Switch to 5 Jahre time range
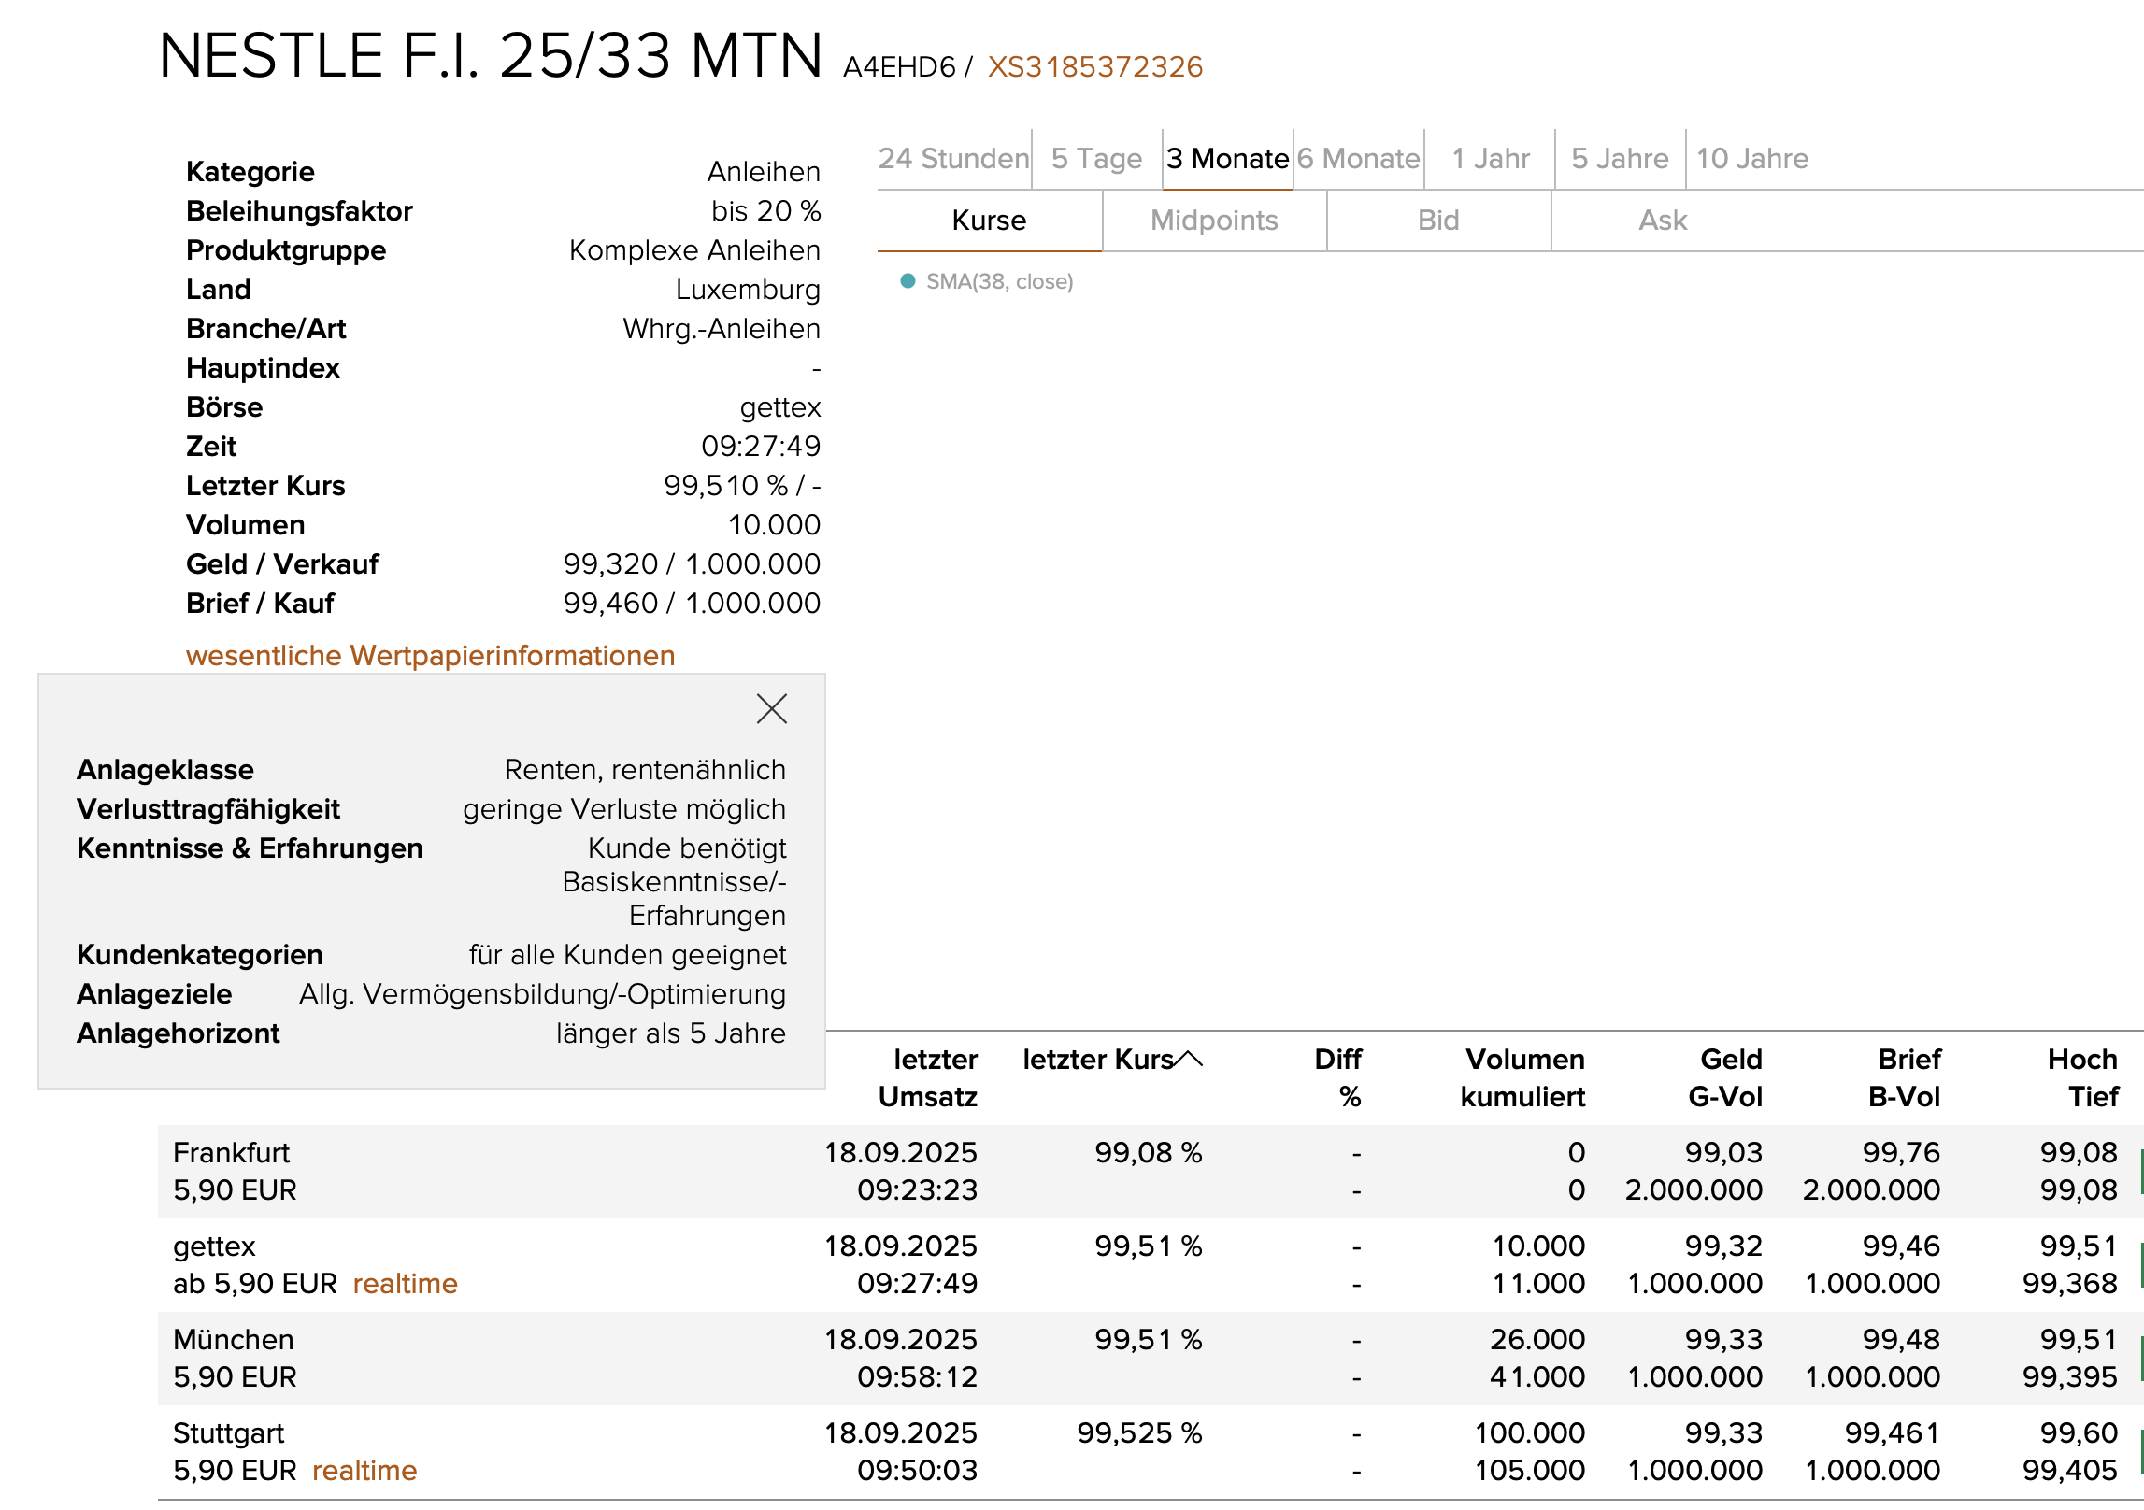The height and width of the screenshot is (1510, 2144). point(1620,159)
